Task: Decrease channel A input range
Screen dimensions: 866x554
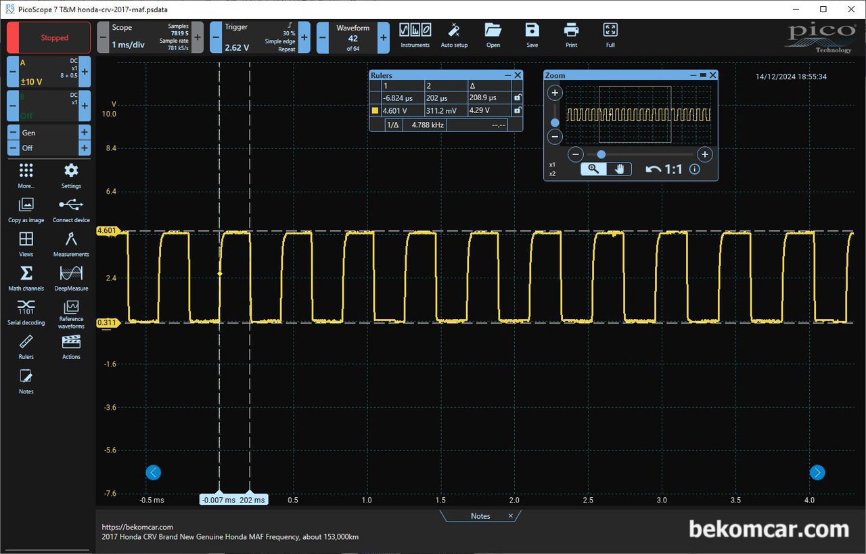Action: [x=12, y=71]
